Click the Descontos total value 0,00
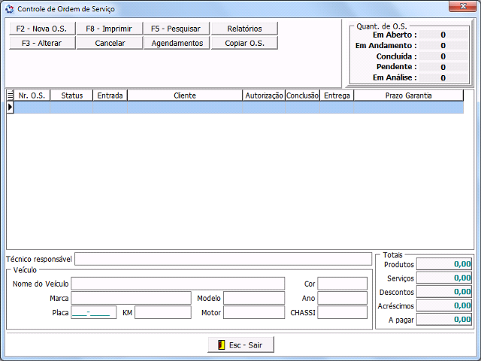 (x=444, y=292)
